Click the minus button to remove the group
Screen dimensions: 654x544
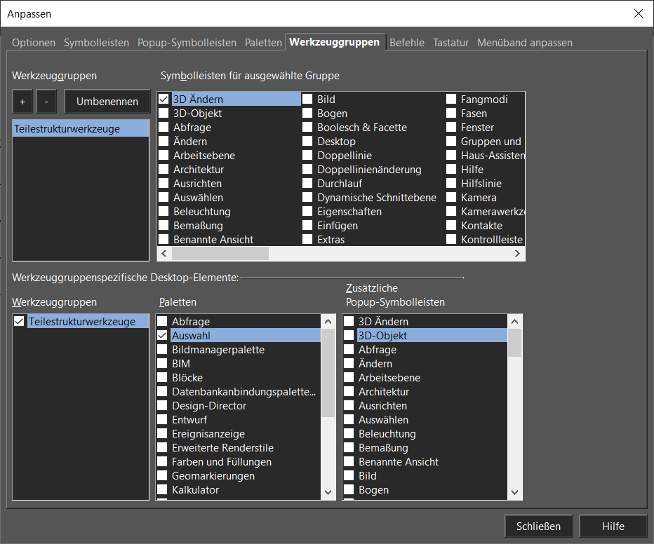pyautogui.click(x=46, y=102)
